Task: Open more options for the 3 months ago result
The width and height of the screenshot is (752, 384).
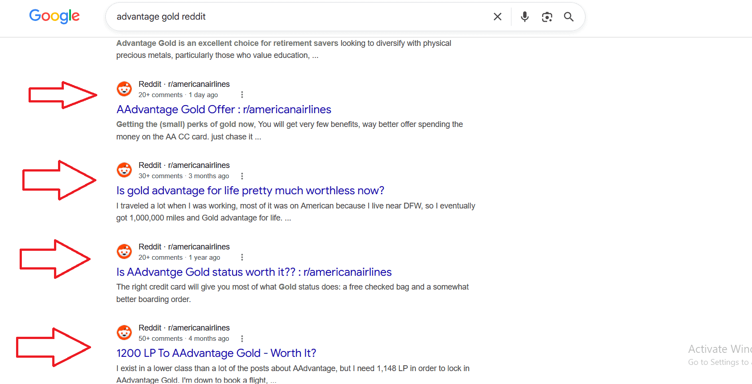Action: (242, 176)
